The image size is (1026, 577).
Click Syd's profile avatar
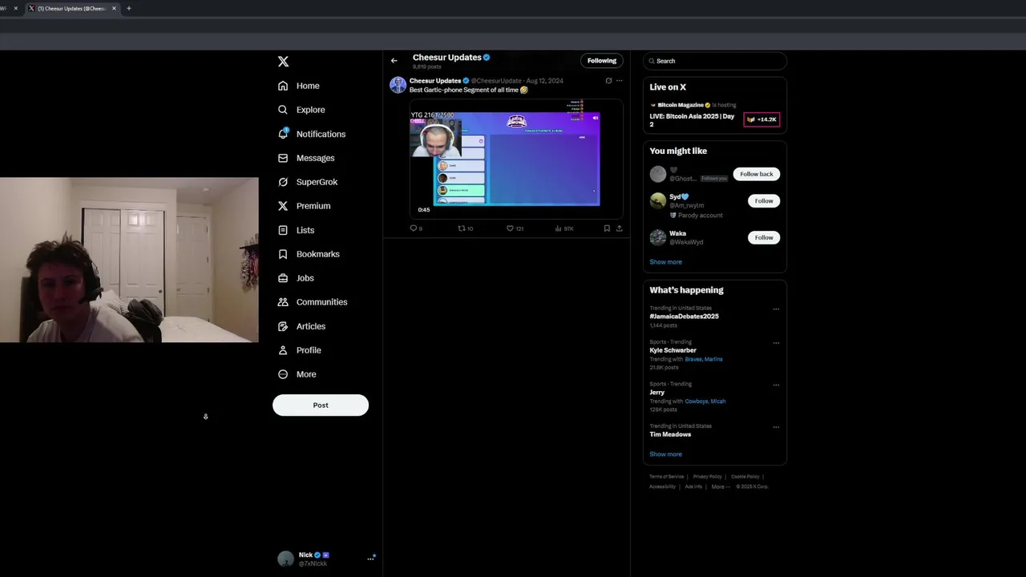coord(658,200)
